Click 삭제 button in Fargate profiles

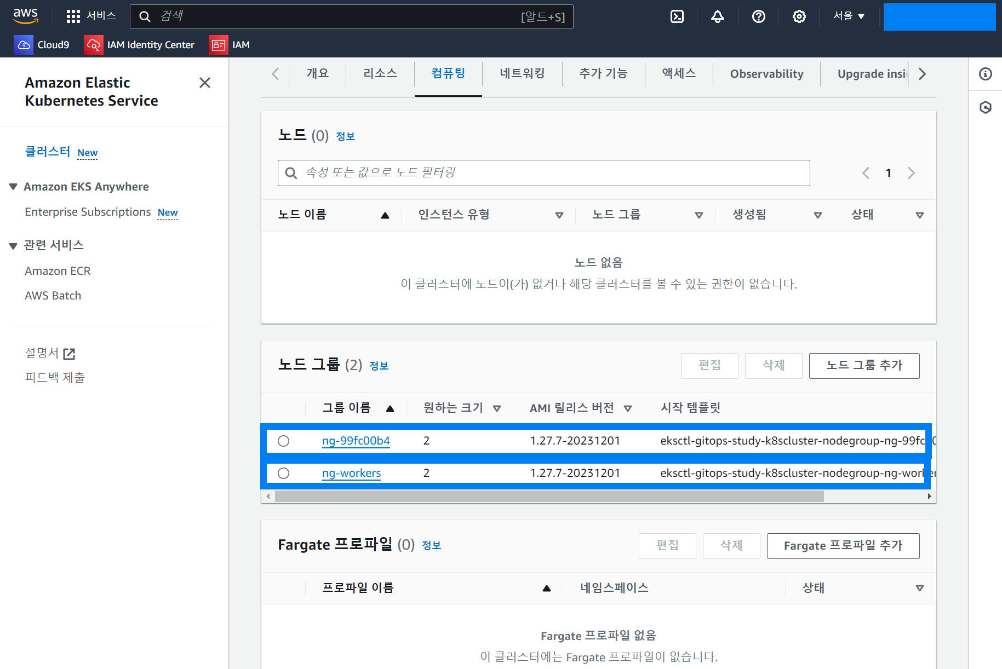point(731,546)
